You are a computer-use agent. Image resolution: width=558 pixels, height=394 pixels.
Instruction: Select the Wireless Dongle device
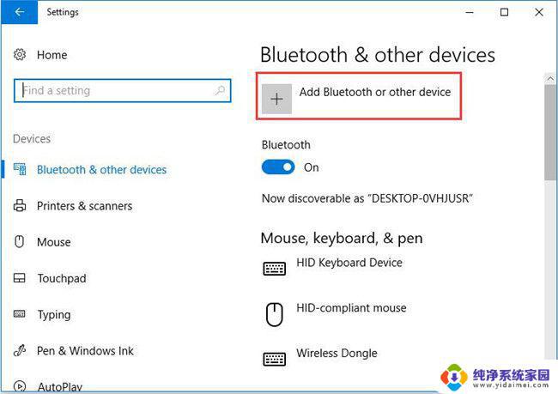tap(337, 353)
